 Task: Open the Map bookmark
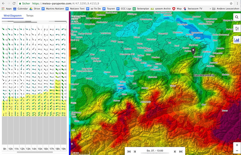tap(177, 9)
